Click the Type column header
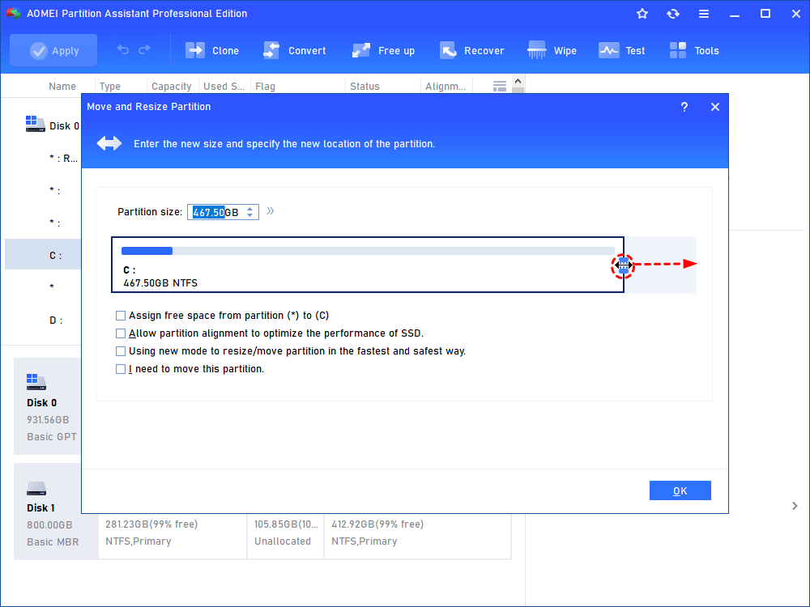This screenshot has height=607, width=810. point(109,87)
